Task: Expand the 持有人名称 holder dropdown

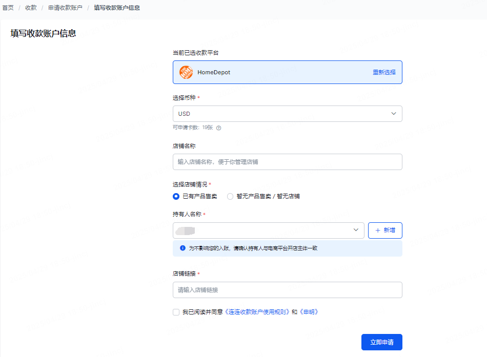Action: [x=269, y=230]
